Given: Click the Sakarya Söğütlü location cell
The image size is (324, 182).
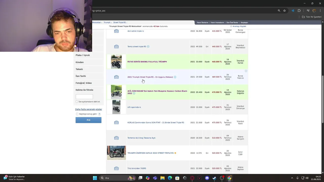Looking at the screenshot, I should point(240,92).
